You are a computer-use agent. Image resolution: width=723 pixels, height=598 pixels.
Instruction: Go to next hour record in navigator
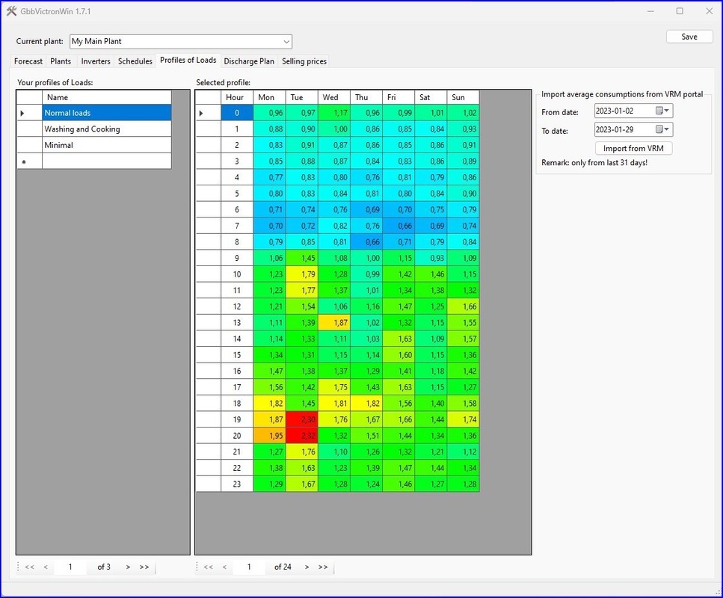(307, 567)
